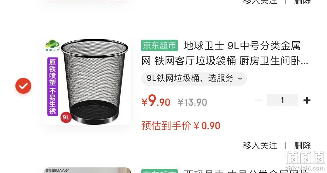Decrease quantity with the minus button
Screen dimensions: 327x173
(258, 100)
